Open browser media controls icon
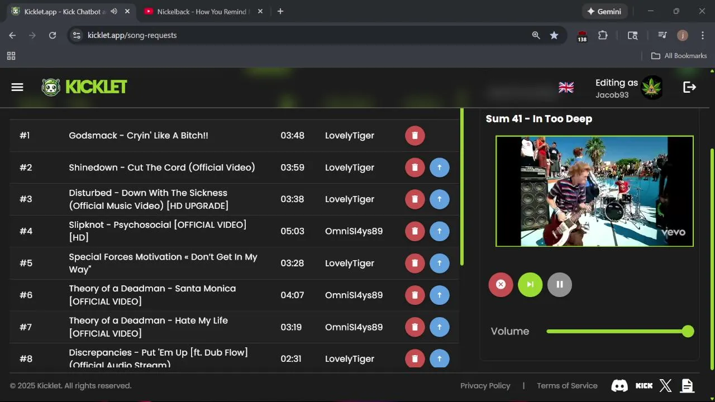The width and height of the screenshot is (715, 402). 662,35
